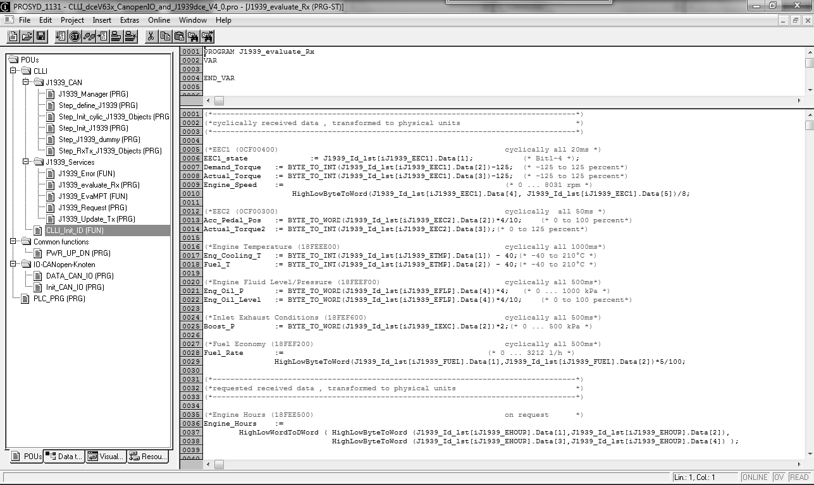Switch to the Data types tab

65,456
